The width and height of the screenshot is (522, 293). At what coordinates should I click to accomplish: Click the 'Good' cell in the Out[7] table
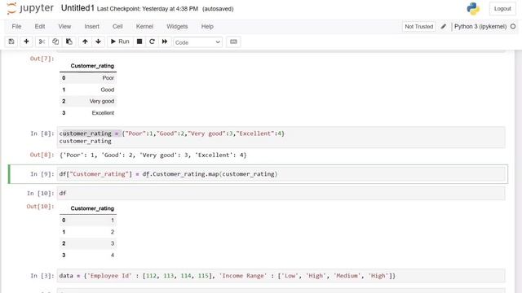tap(107, 90)
